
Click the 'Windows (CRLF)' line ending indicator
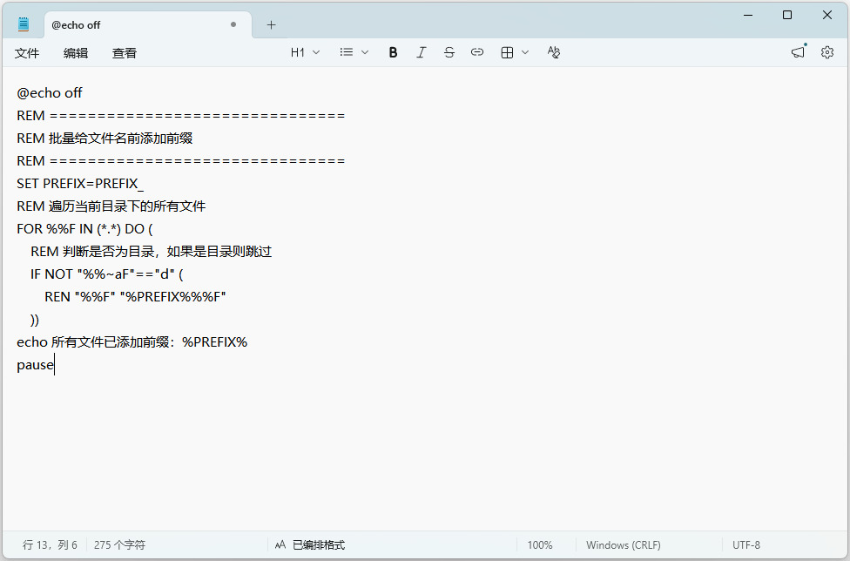[624, 544]
